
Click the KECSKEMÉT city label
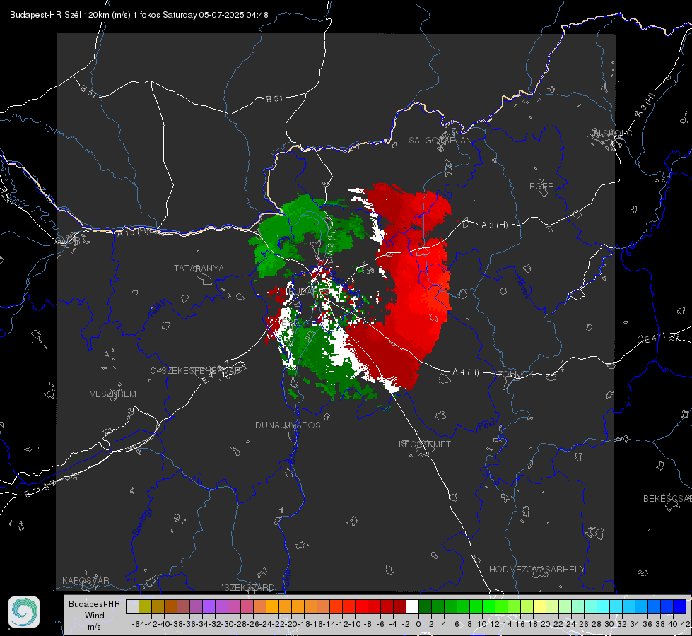[x=425, y=444]
